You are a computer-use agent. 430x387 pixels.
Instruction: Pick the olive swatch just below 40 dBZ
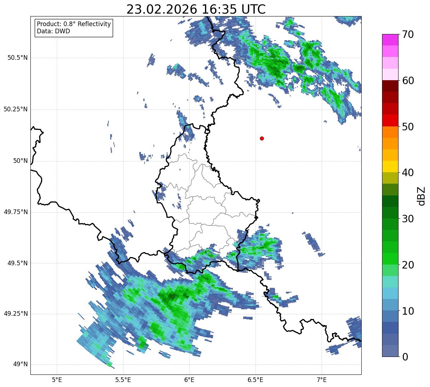click(x=390, y=178)
